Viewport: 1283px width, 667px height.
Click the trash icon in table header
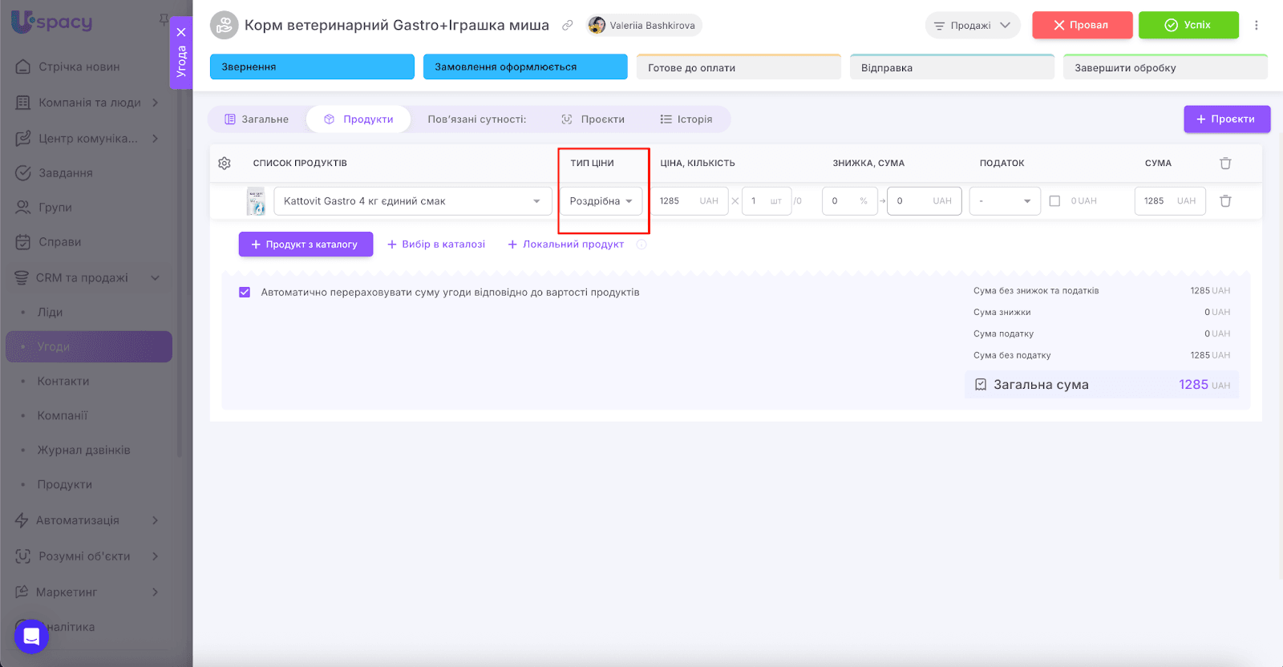(1225, 164)
